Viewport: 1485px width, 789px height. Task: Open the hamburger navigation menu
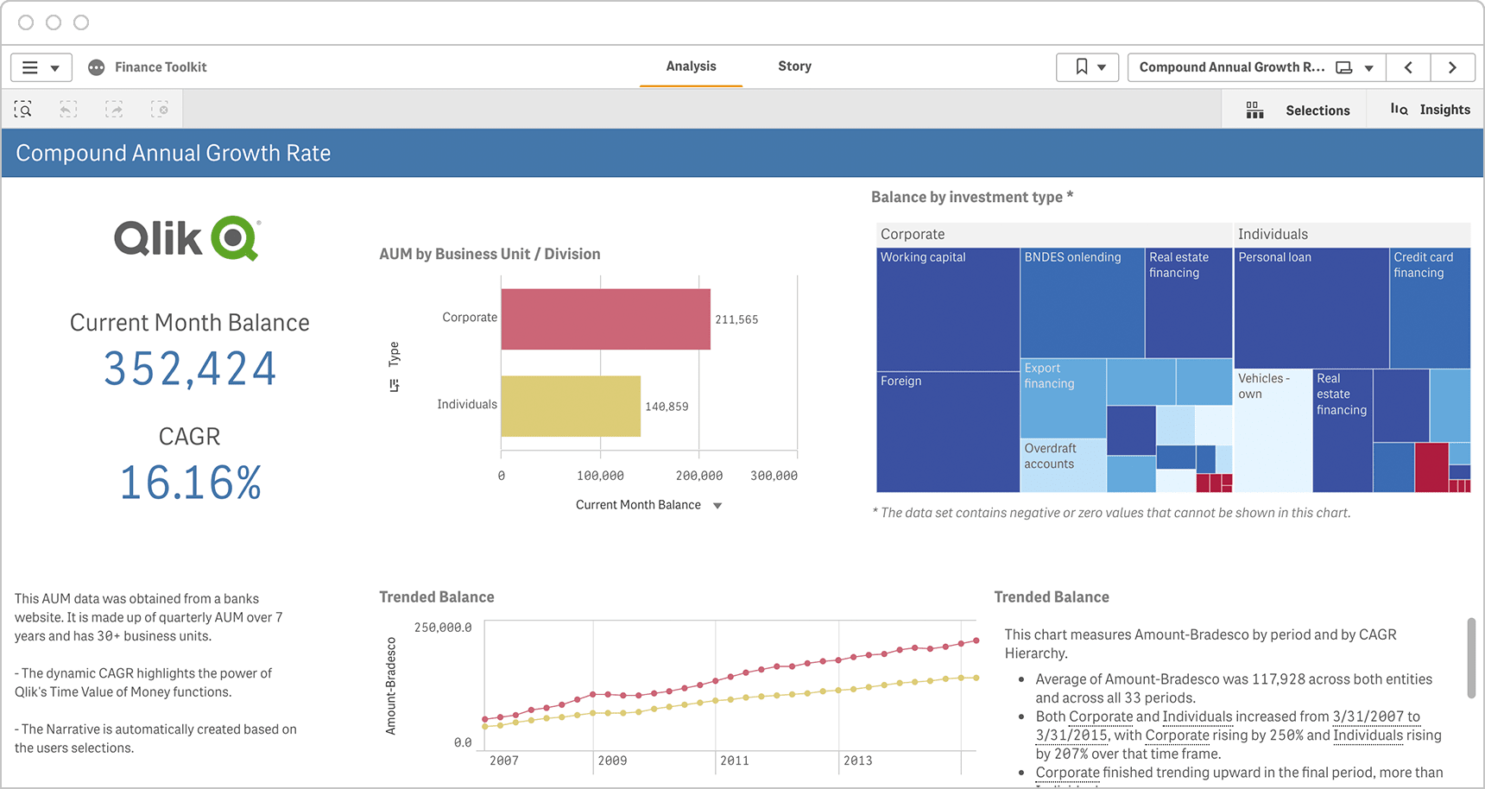click(30, 67)
